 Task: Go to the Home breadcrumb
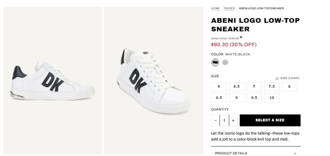[x=215, y=8]
